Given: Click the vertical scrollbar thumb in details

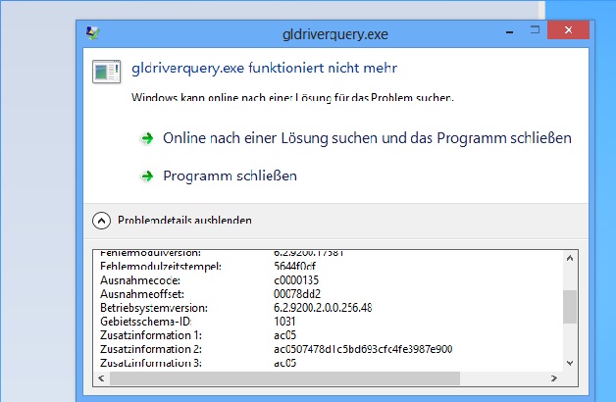Looking at the screenshot, I should pos(569,307).
